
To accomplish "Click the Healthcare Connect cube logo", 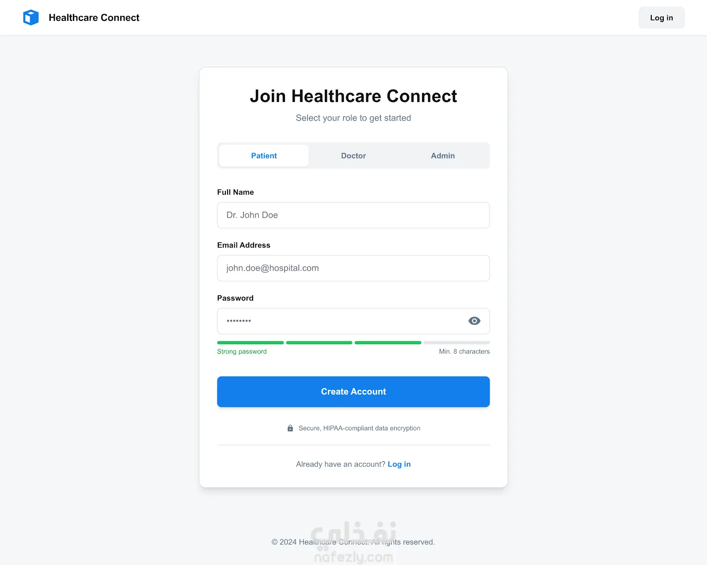I will pyautogui.click(x=31, y=18).
